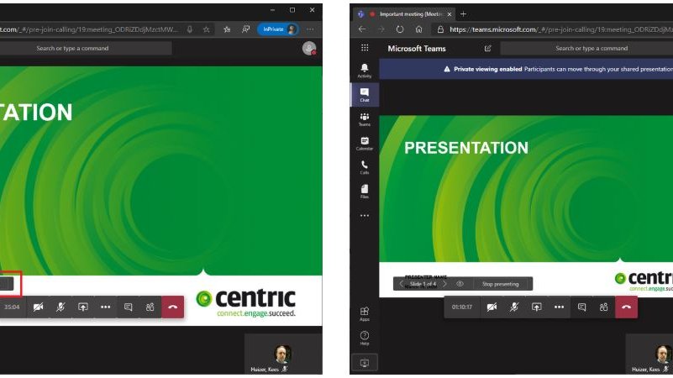The image size is (673, 378).
Task: Maximize the left browser window
Action: click(292, 10)
